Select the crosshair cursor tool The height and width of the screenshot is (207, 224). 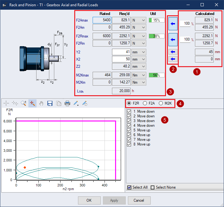pos(6,103)
